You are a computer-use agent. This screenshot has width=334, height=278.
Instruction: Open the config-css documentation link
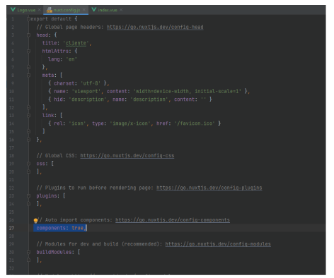pos(127,156)
